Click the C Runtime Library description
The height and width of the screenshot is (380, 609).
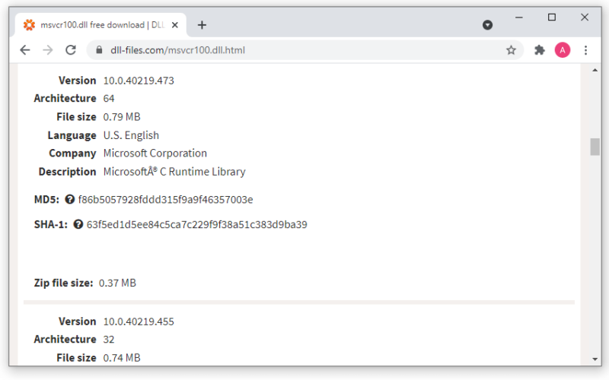click(x=174, y=172)
